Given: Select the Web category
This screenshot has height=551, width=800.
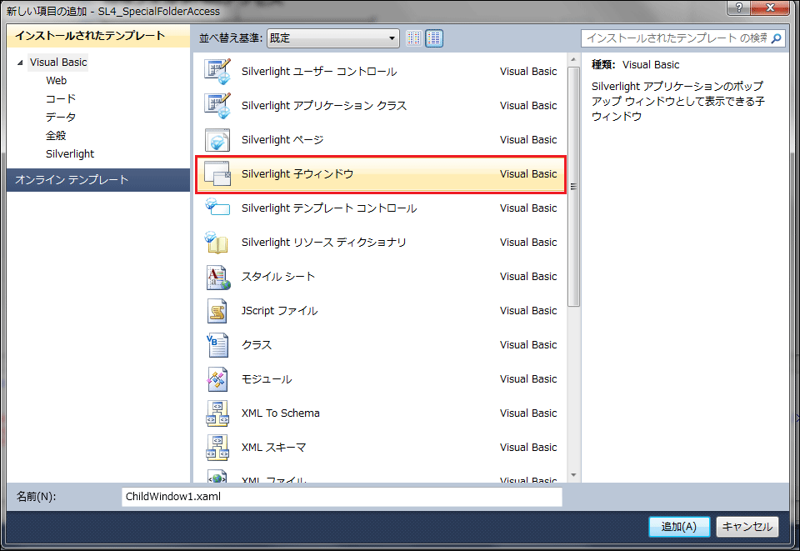Looking at the screenshot, I should (x=56, y=81).
